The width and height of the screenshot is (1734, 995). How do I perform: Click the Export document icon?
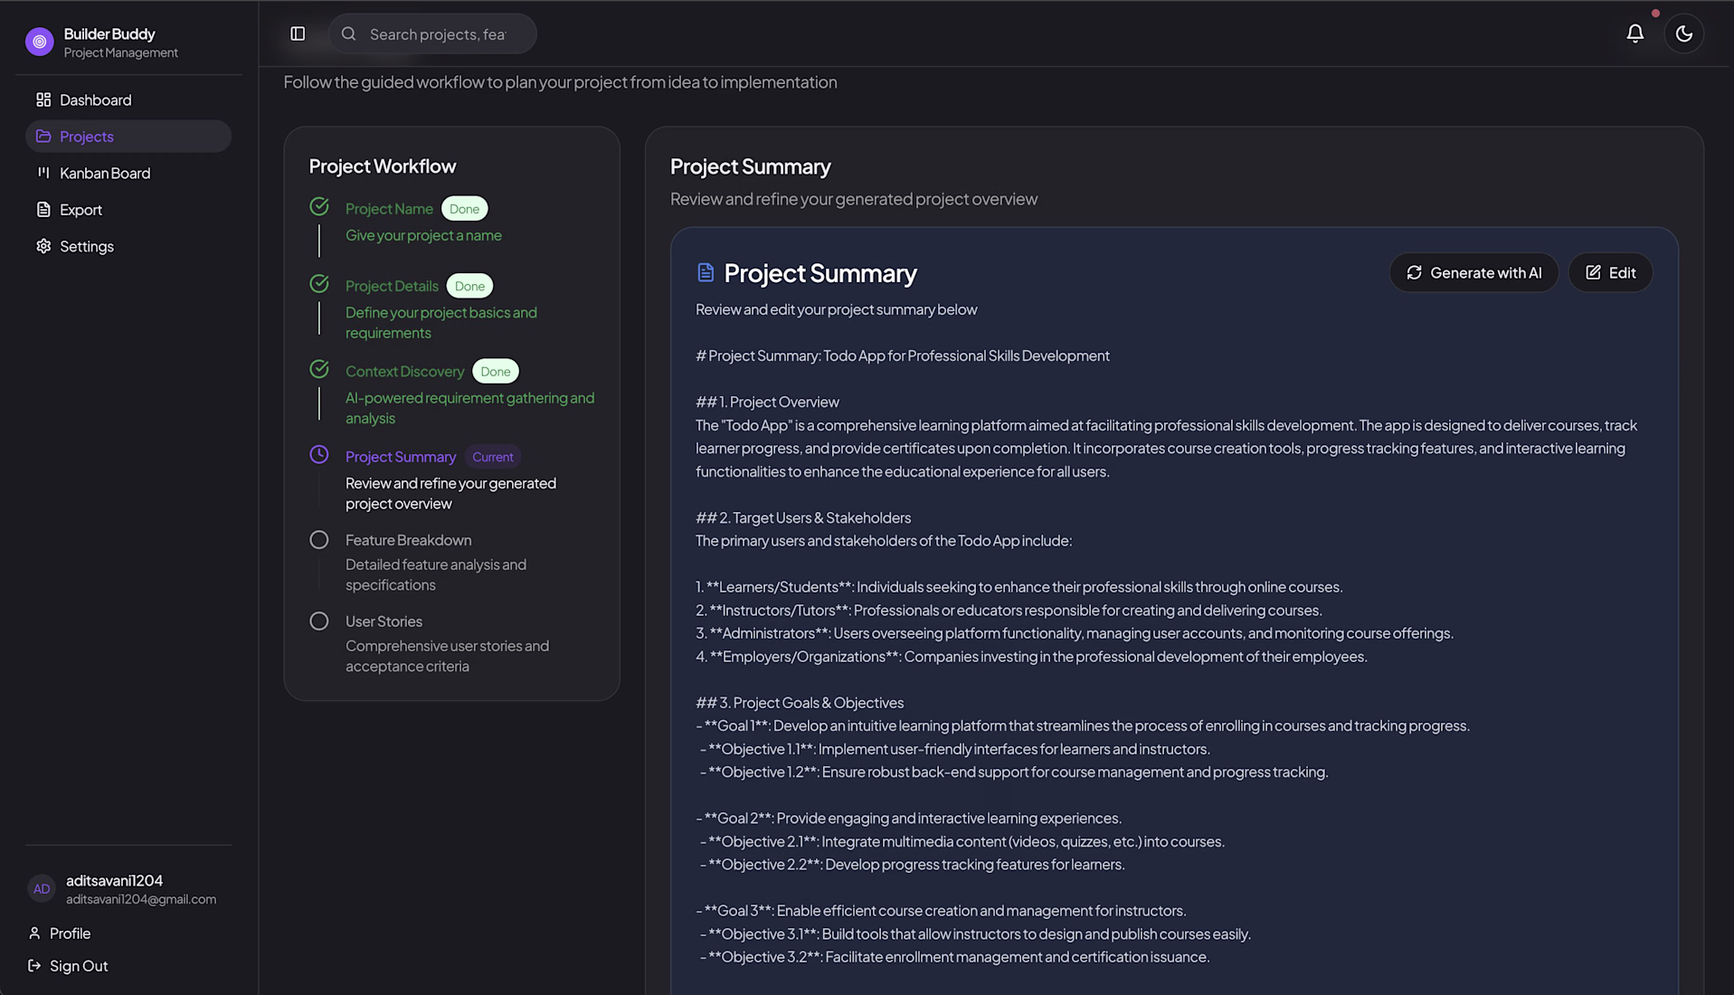click(x=43, y=209)
